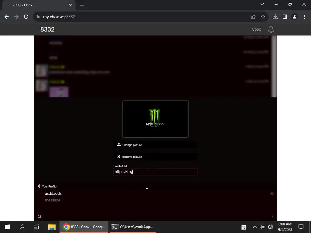Bookmark this page with star
Image resolution: width=311 pixels, height=233 pixels.
click(263, 17)
